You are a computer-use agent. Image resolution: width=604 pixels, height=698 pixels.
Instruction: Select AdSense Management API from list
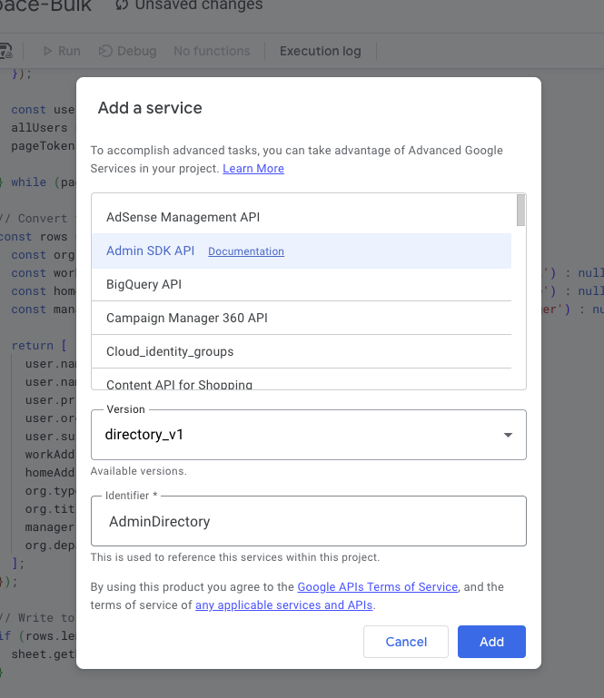(x=183, y=217)
